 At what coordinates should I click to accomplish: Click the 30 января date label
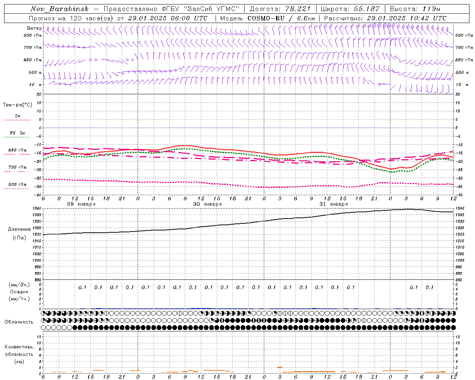coord(207,204)
